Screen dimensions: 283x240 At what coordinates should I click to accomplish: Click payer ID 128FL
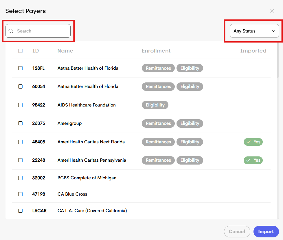38,68
